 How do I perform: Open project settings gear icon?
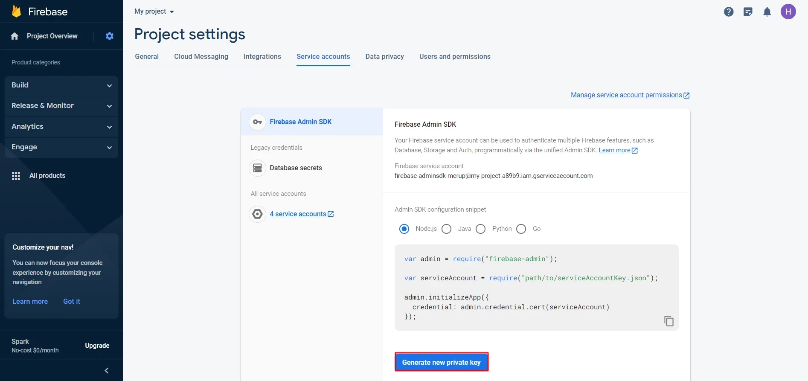pyautogui.click(x=110, y=36)
